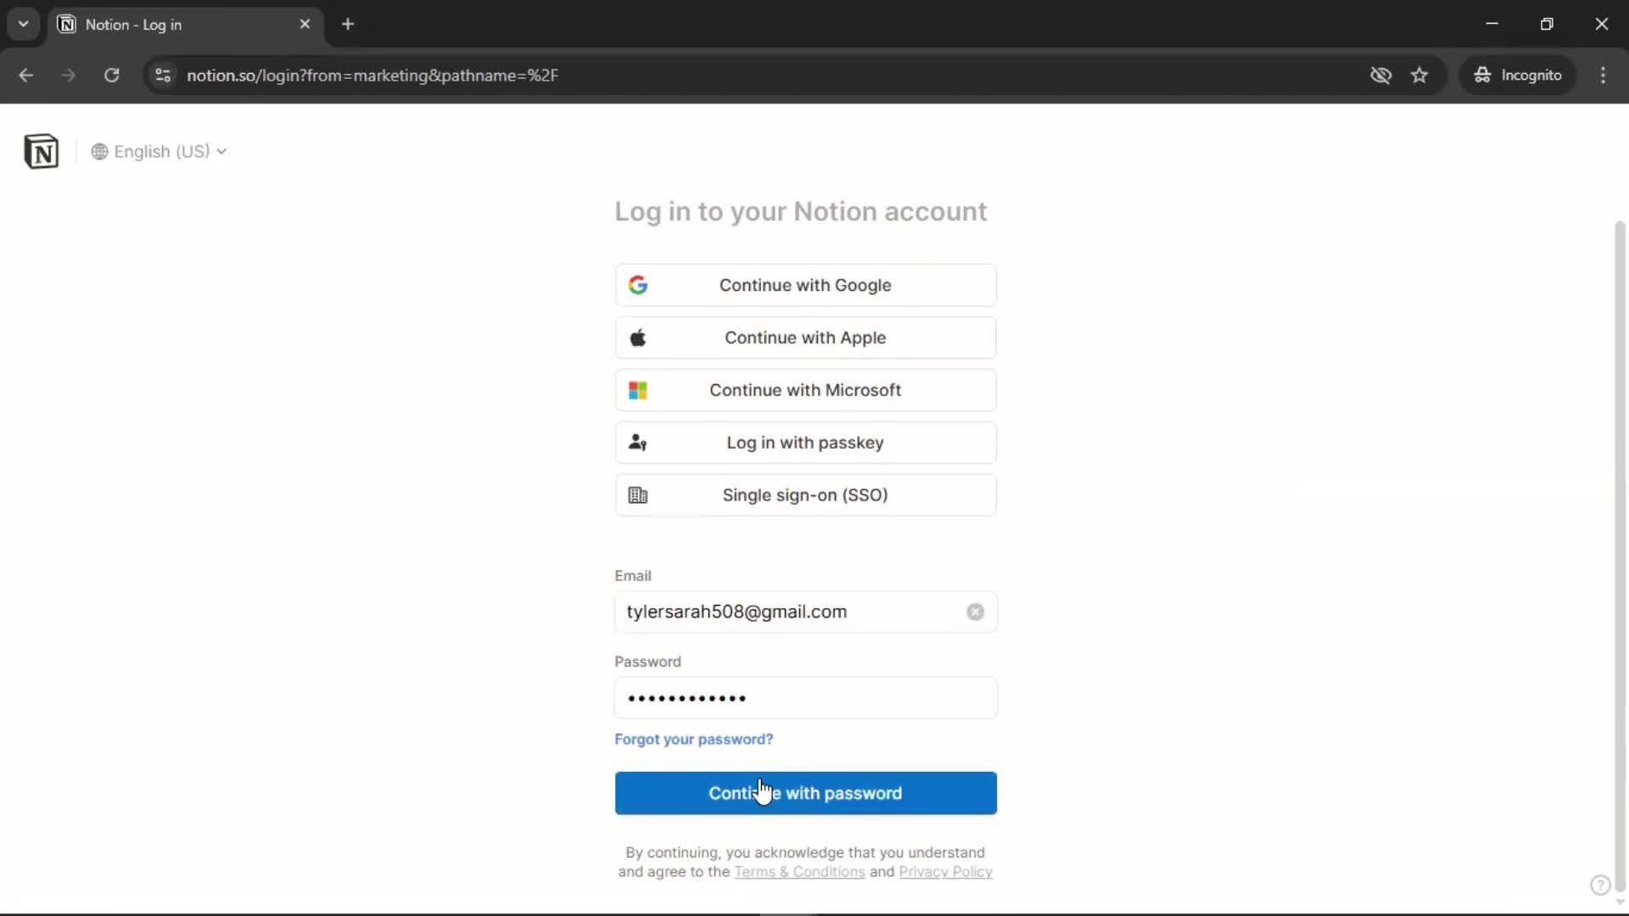1629x916 pixels.
Task: Click the third-party cookies blocked eye icon
Action: coord(1380,75)
